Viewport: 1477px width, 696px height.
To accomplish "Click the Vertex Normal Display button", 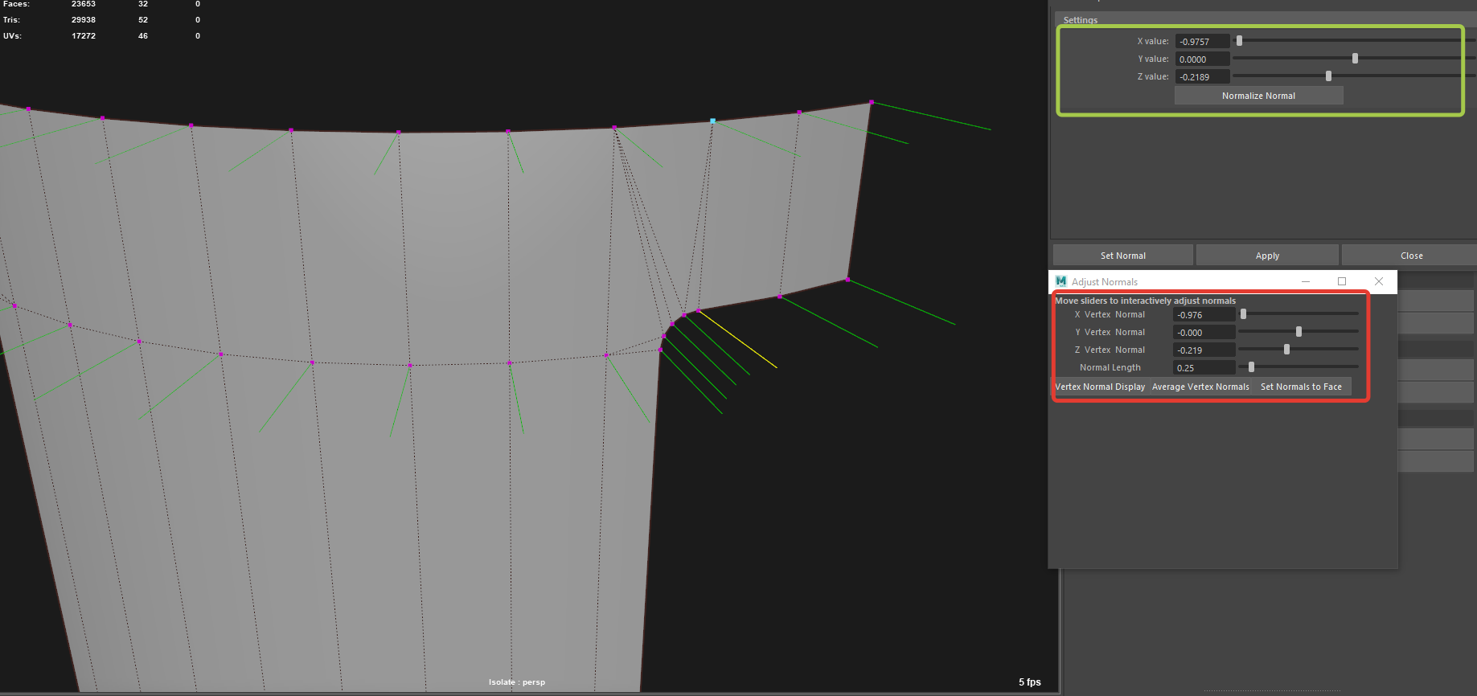I will (x=1100, y=387).
